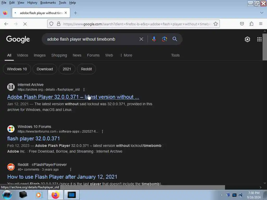Submit search with magnifying glass icon
267x200 pixels.
point(175,39)
